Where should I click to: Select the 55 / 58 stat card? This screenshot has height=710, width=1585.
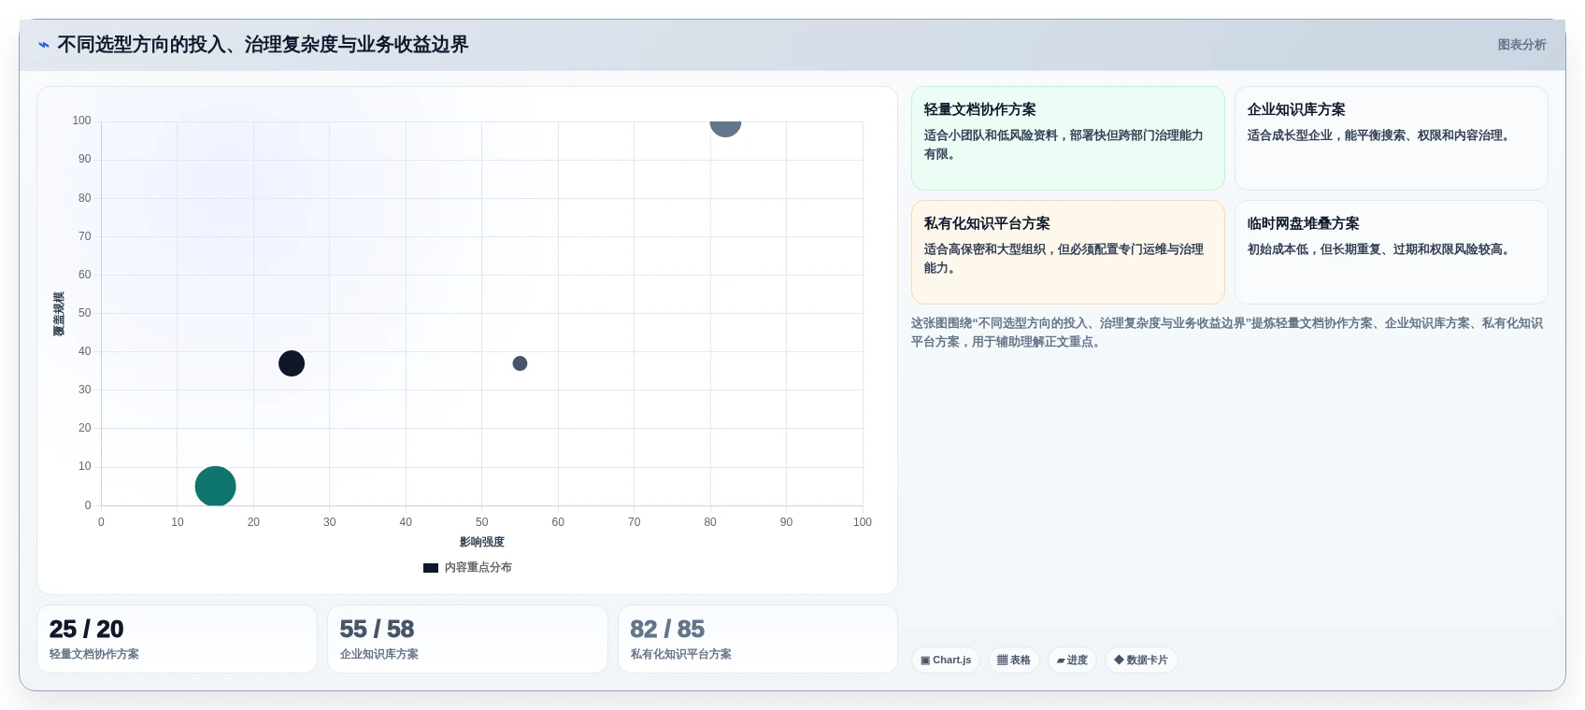point(467,639)
